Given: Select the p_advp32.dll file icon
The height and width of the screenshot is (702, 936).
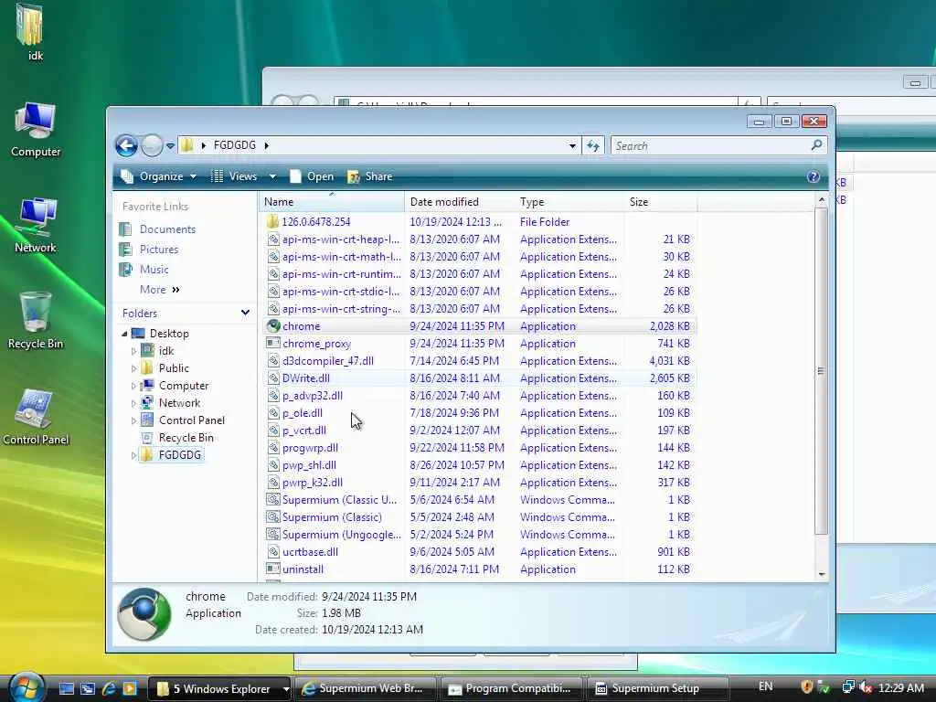Looking at the screenshot, I should 272,395.
